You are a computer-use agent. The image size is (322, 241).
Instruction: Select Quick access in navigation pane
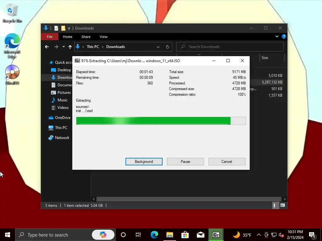coord(60,62)
